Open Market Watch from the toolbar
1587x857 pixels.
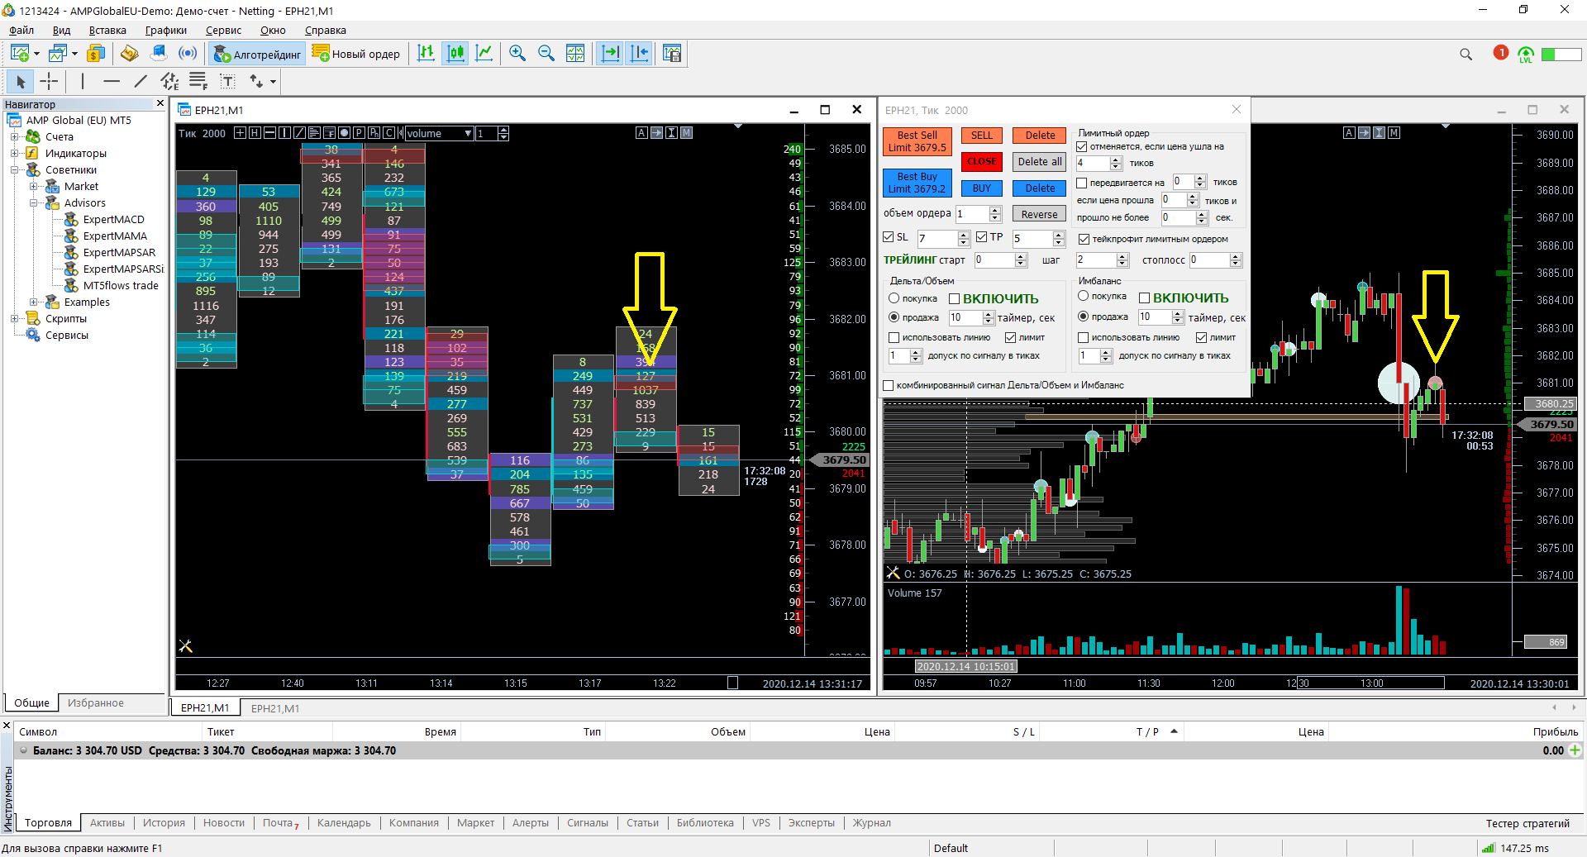tap(96, 54)
